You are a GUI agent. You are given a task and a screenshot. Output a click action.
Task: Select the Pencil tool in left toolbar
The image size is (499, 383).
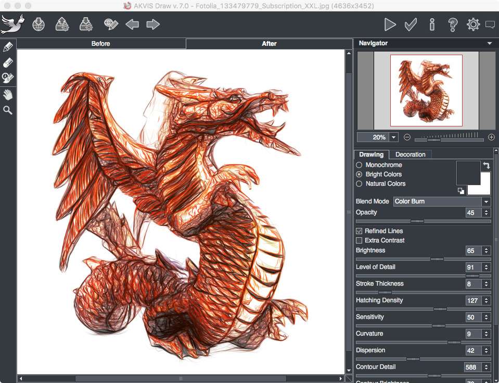(x=8, y=47)
